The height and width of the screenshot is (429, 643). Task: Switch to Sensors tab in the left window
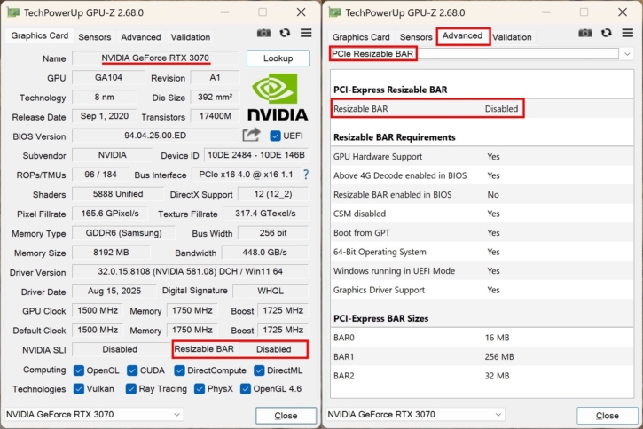[95, 37]
